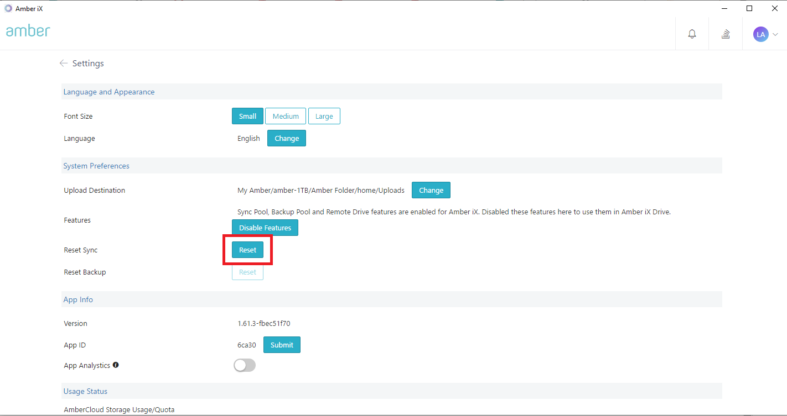Viewport: 787px width, 416px height.
Task: Click the Reset Sync Reset button
Action: [x=247, y=250]
